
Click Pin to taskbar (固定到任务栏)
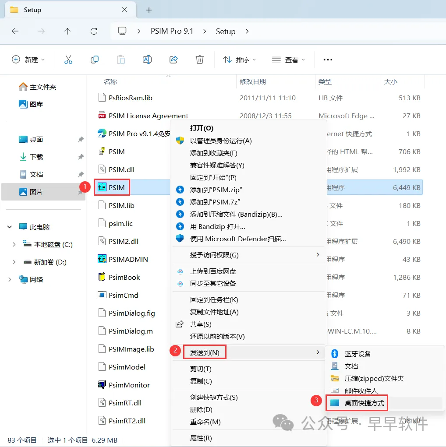point(248,299)
